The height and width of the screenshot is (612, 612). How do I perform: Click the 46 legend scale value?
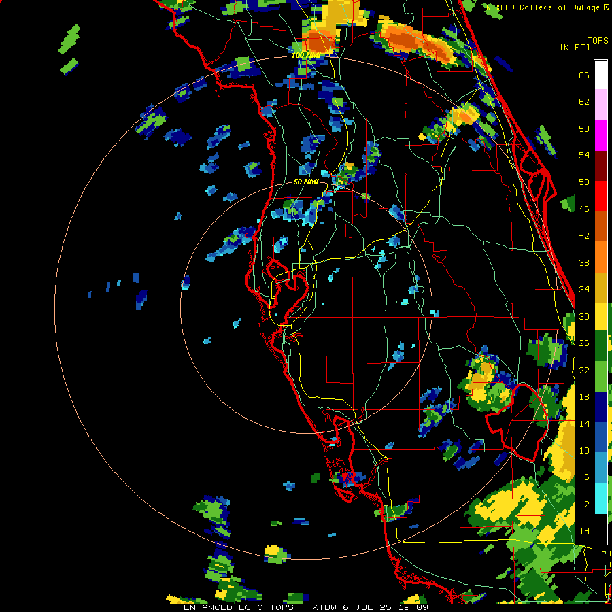pyautogui.click(x=584, y=209)
